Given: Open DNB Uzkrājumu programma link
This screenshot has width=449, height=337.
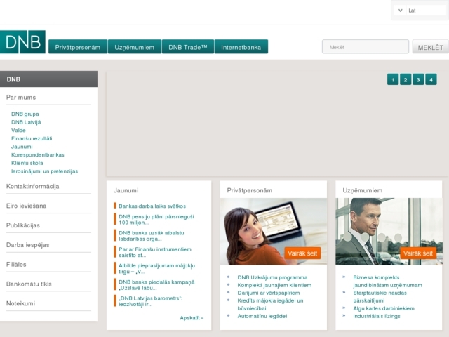Looking at the screenshot, I should pos(272,278).
